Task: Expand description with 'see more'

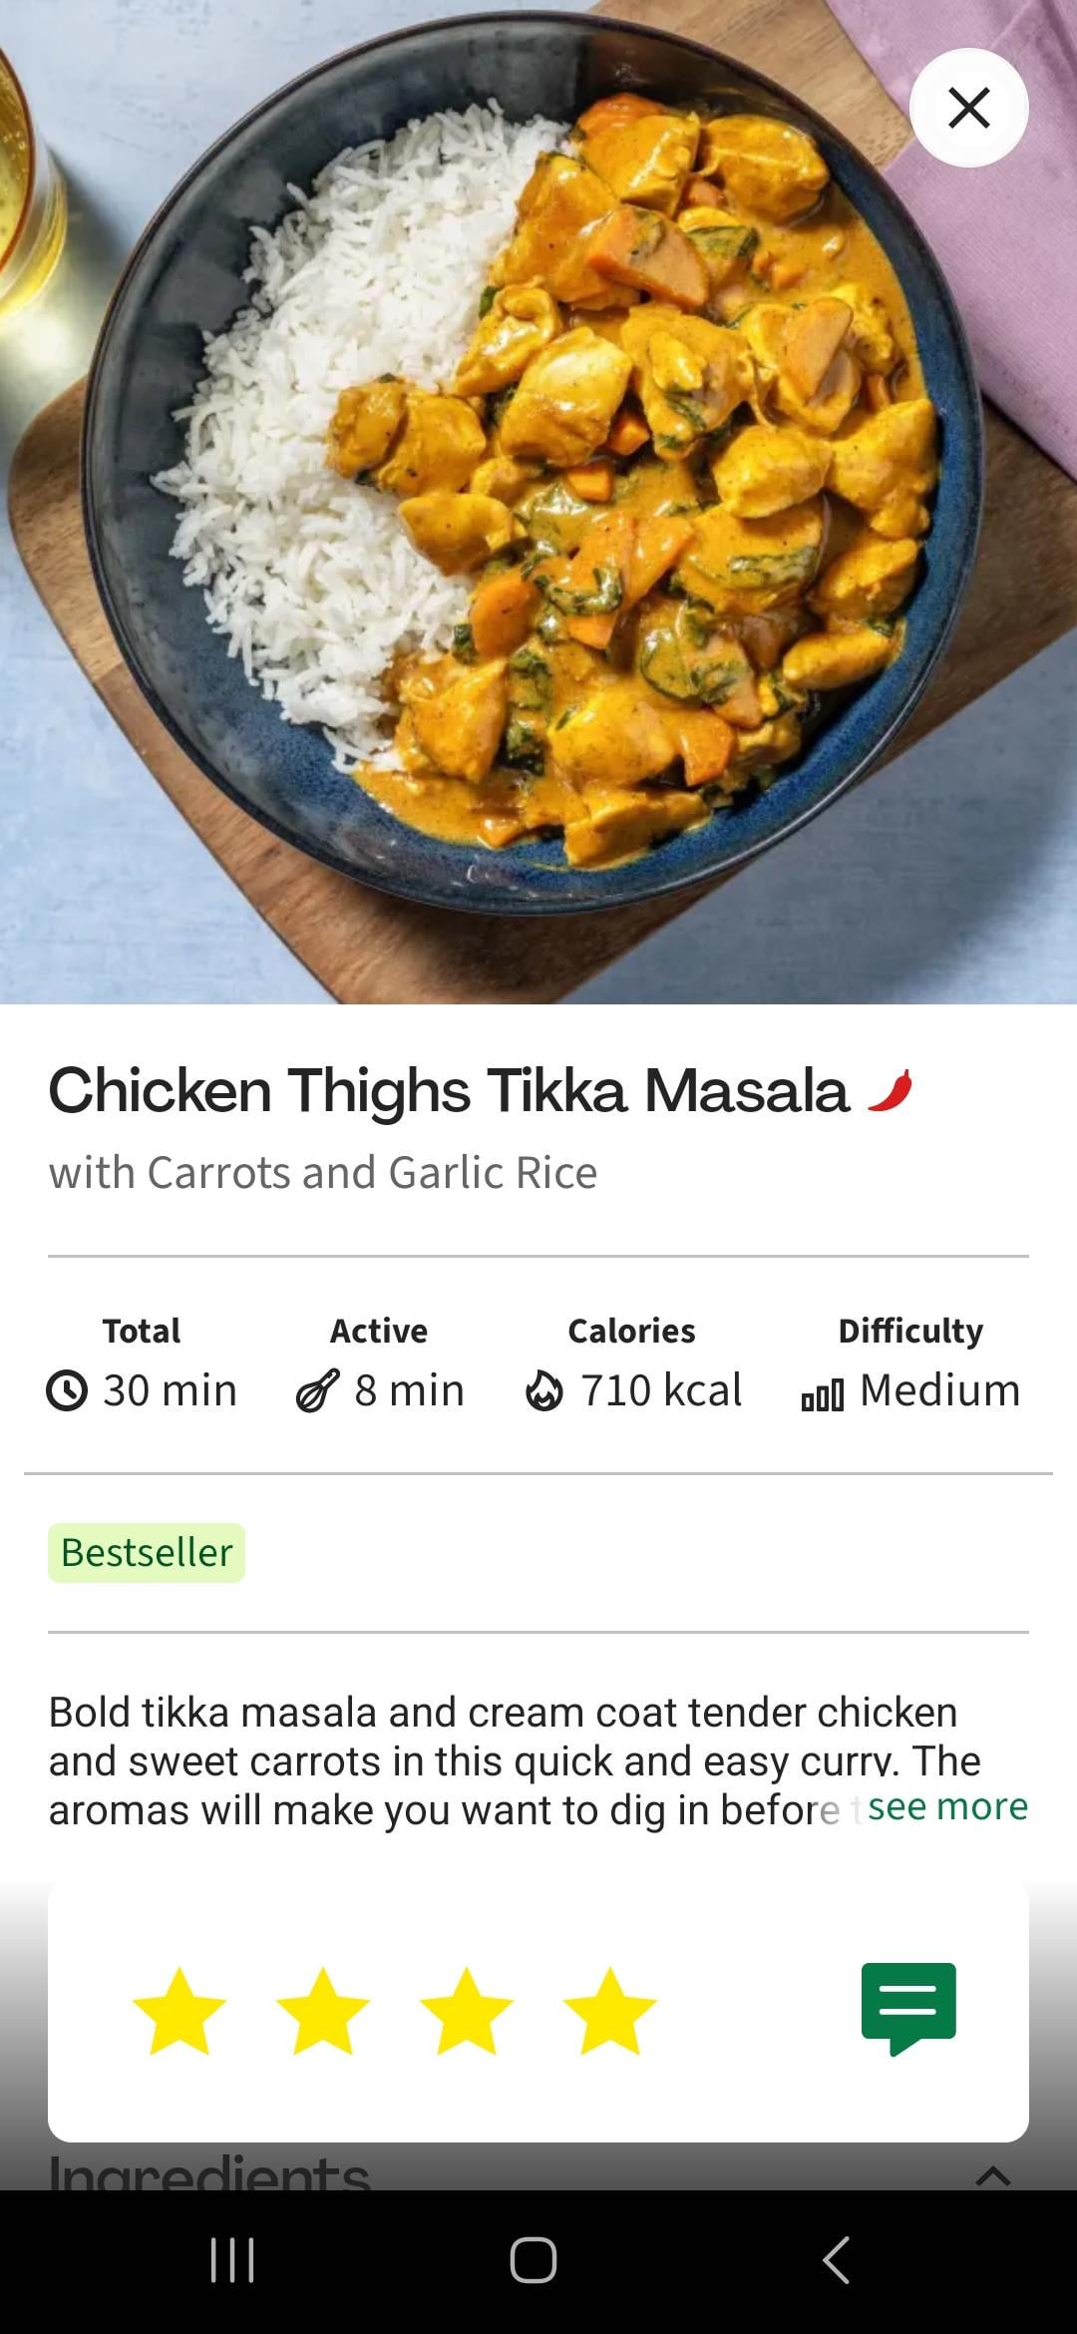Action: point(947,1806)
